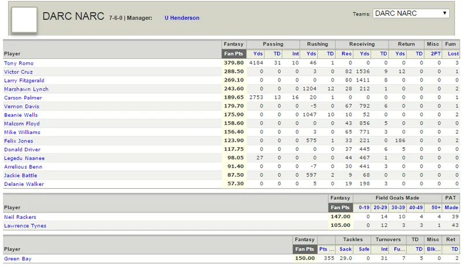462x265 pixels.
Task: Select Victor Cruz's 1536 receiving yards
Action: click(x=363, y=72)
